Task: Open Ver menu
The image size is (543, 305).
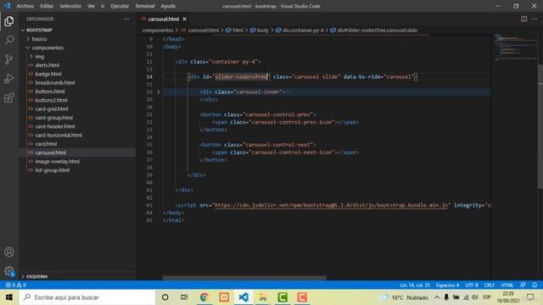Action: click(x=91, y=6)
